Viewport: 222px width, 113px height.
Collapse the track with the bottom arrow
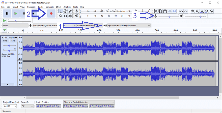coord(8,85)
